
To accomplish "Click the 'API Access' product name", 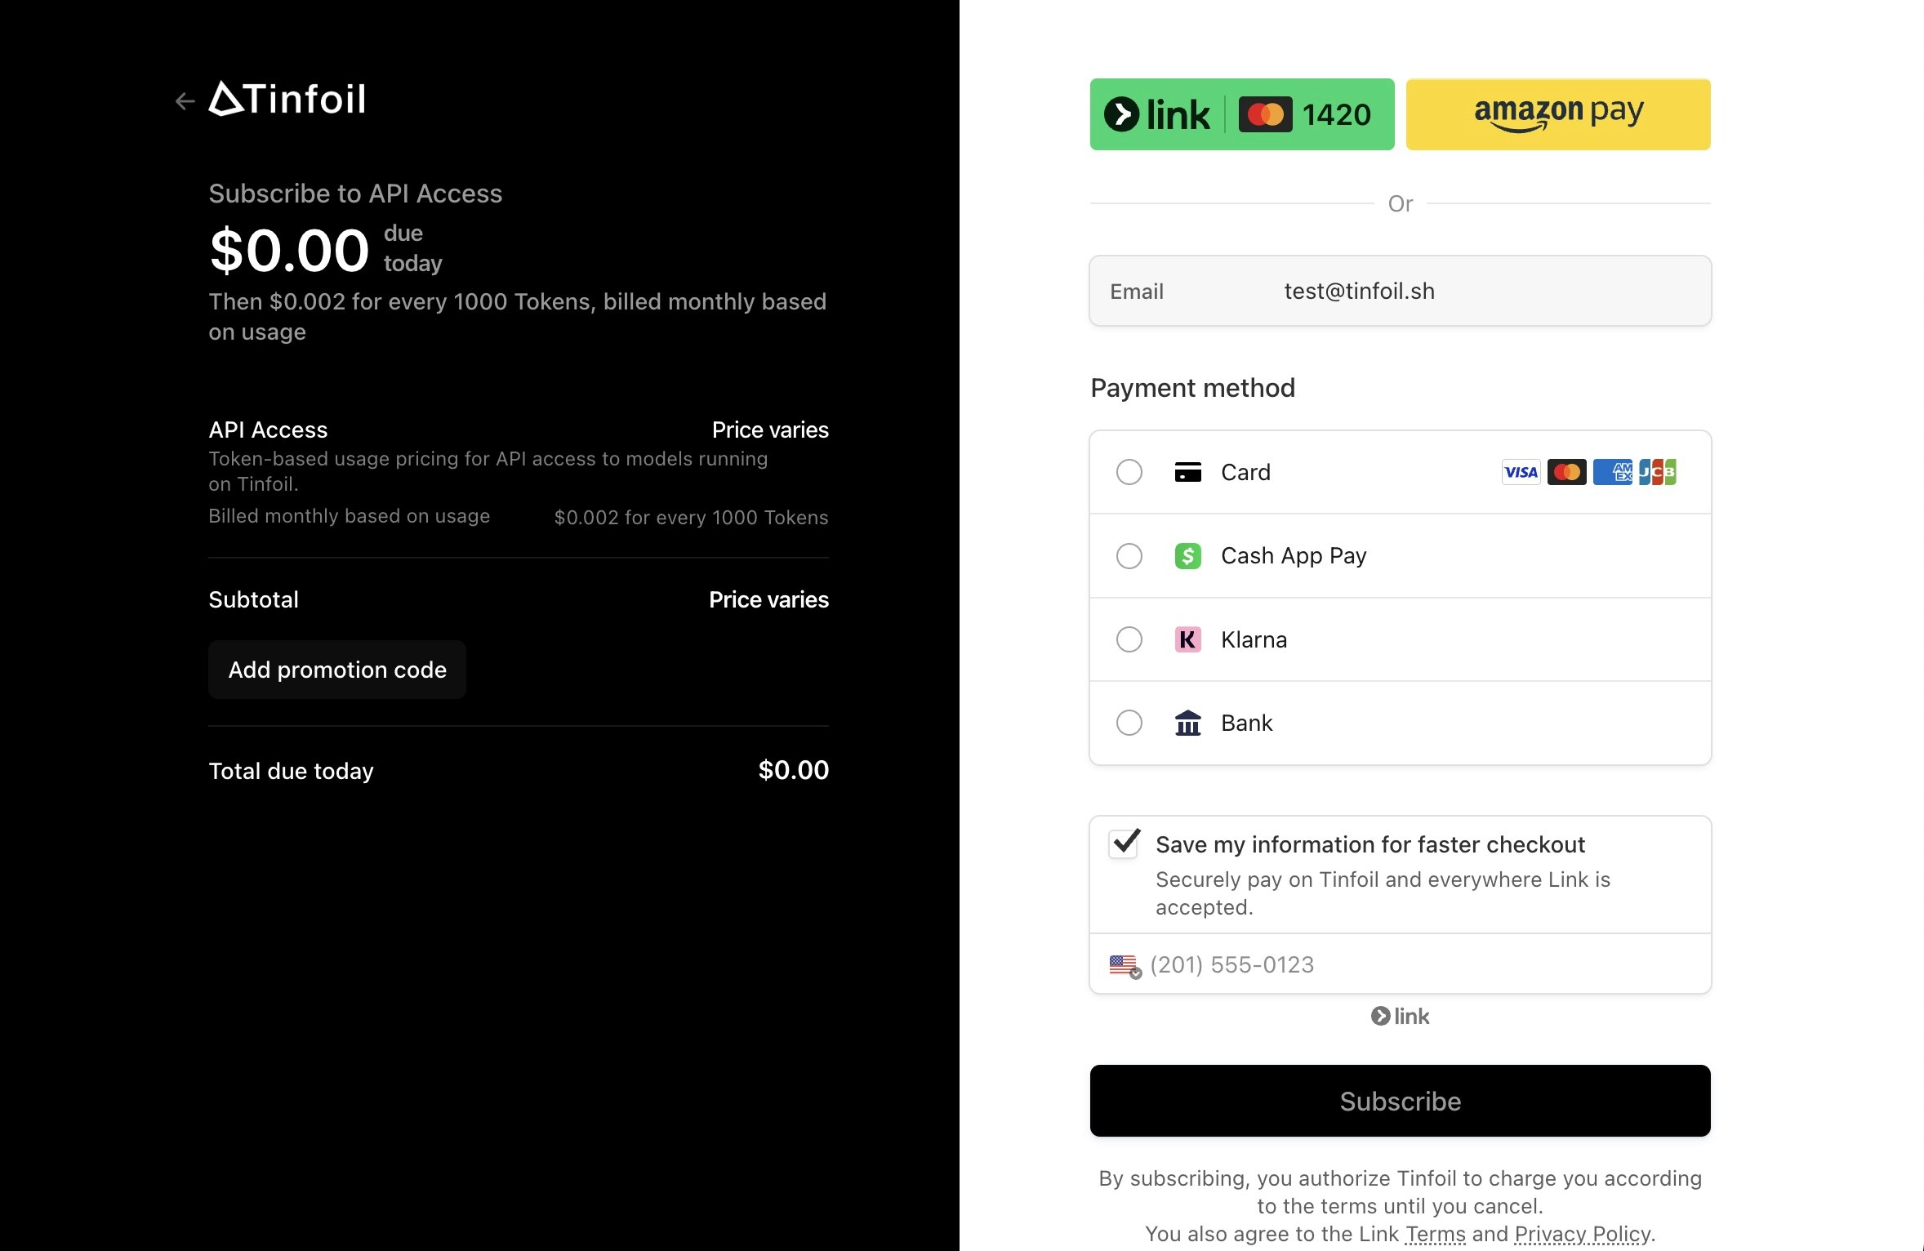I will tap(268, 430).
